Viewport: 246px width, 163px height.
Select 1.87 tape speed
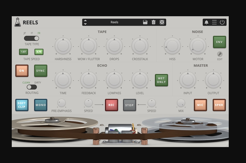click(x=24, y=52)
